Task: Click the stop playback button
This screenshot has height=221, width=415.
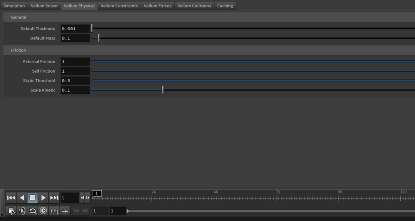Action: (33, 198)
